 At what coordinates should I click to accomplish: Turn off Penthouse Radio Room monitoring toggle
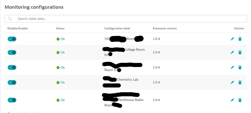12,100
